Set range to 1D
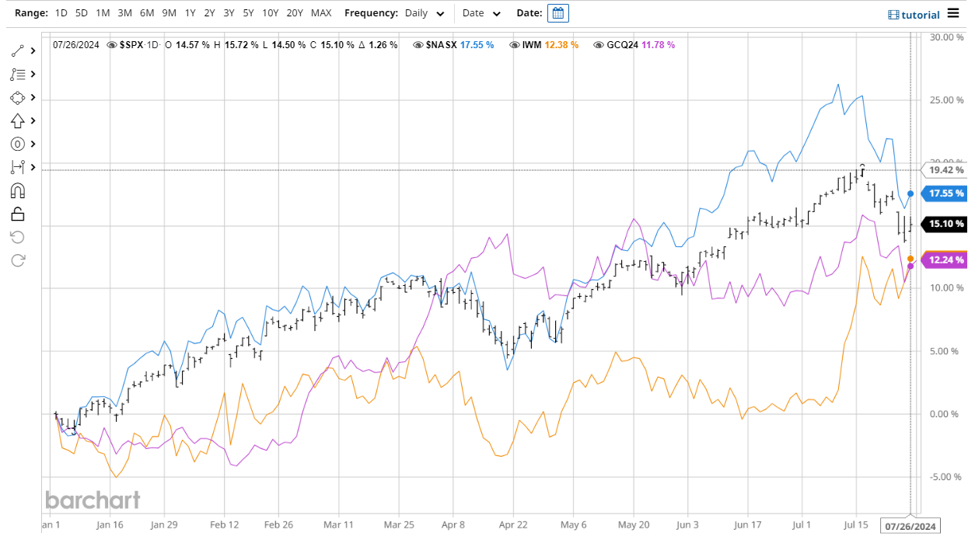975x547 pixels. tap(61, 13)
